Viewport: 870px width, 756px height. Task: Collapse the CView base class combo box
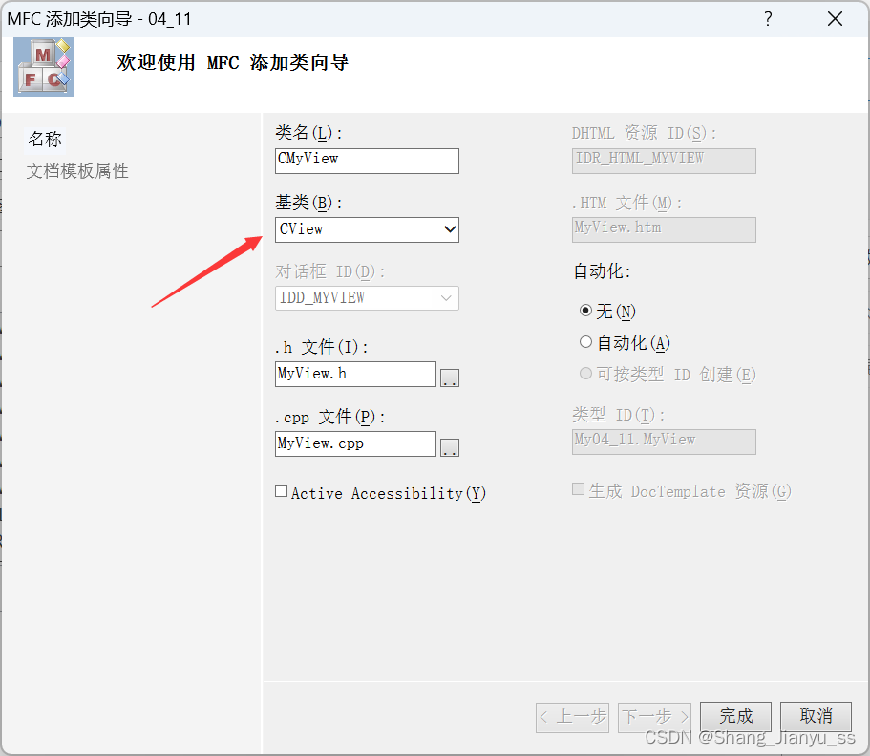(x=447, y=229)
